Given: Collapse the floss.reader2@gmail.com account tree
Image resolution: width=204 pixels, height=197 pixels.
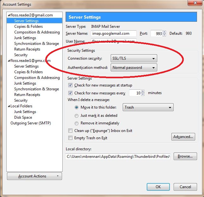Looking at the screenshot, I should [9, 15].
